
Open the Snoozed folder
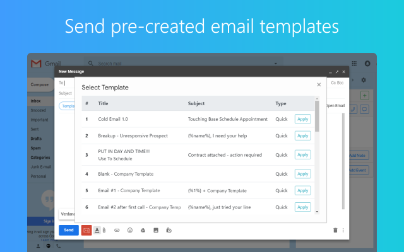pyautogui.click(x=38, y=110)
